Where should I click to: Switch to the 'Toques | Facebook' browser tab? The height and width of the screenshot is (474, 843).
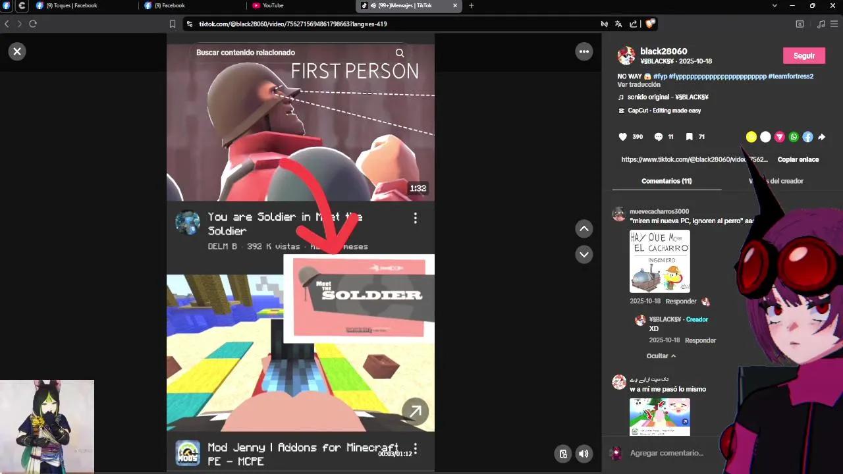point(82,5)
